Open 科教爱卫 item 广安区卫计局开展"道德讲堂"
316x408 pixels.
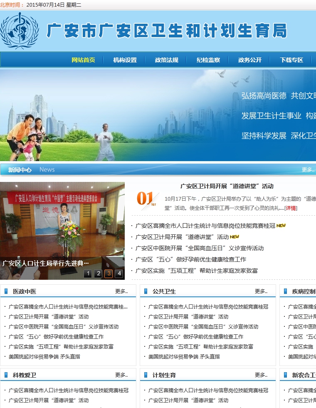tap(49, 401)
